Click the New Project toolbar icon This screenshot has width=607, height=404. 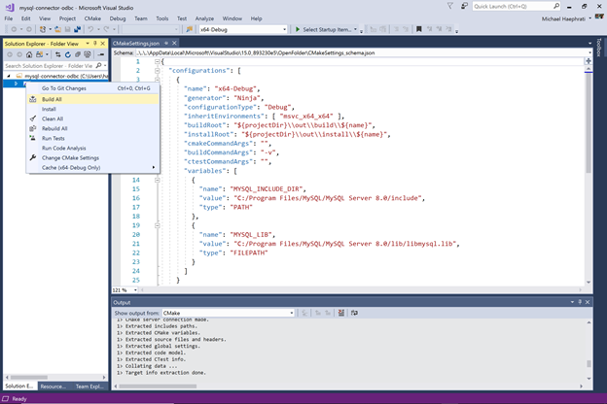[43, 29]
